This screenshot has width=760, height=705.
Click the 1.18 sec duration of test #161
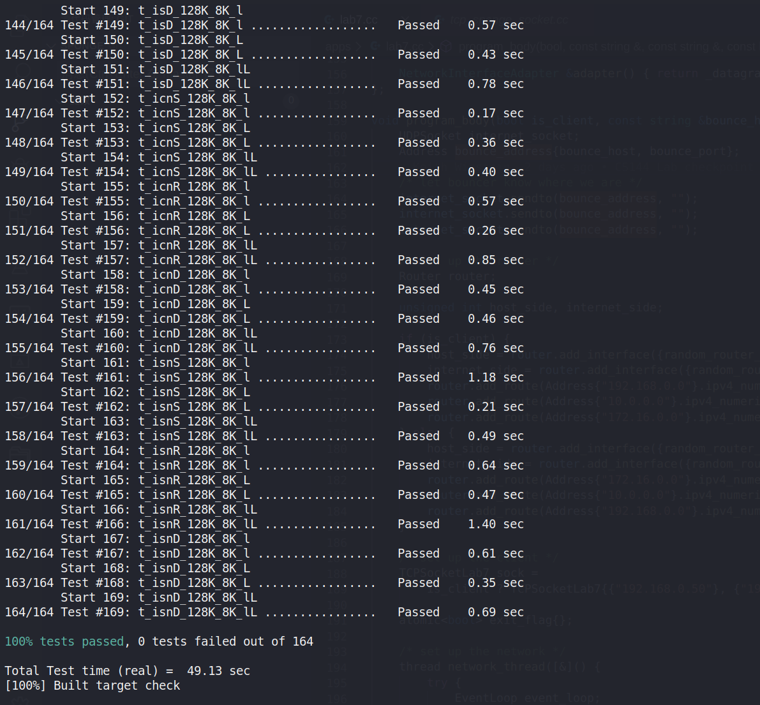495,378
